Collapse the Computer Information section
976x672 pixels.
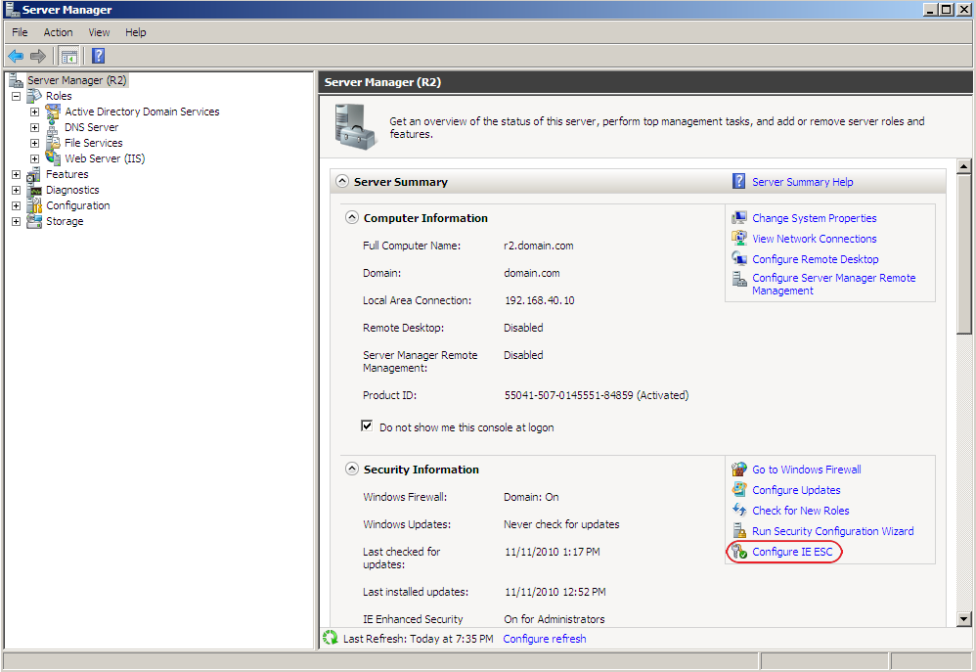click(x=352, y=218)
